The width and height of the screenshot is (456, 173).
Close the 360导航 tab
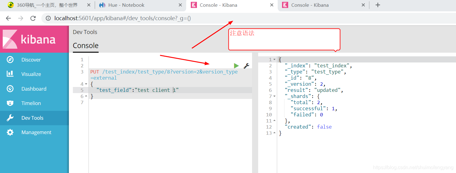[x=89, y=5]
